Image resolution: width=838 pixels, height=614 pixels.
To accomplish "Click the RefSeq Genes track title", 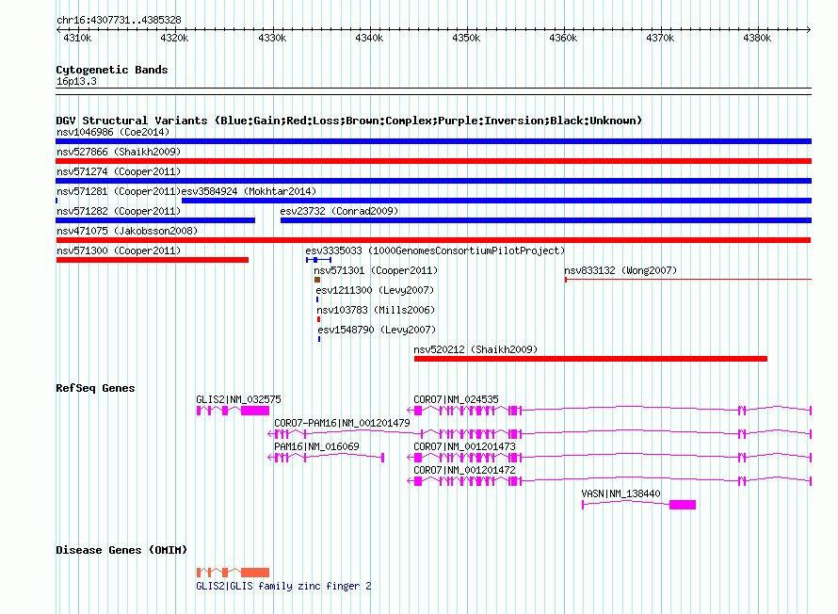I will click(x=95, y=388).
